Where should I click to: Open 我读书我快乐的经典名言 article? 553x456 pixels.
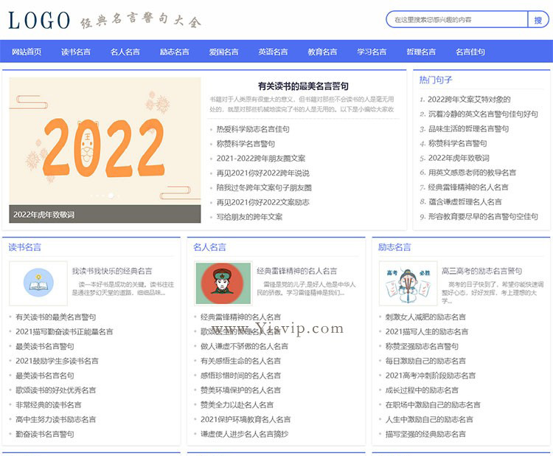(112, 271)
